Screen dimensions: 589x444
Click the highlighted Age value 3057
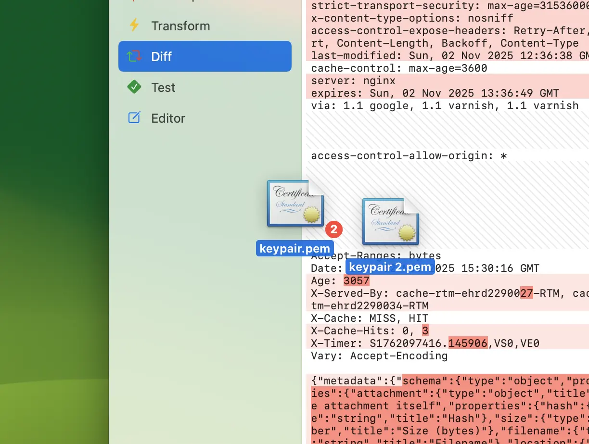(x=356, y=281)
